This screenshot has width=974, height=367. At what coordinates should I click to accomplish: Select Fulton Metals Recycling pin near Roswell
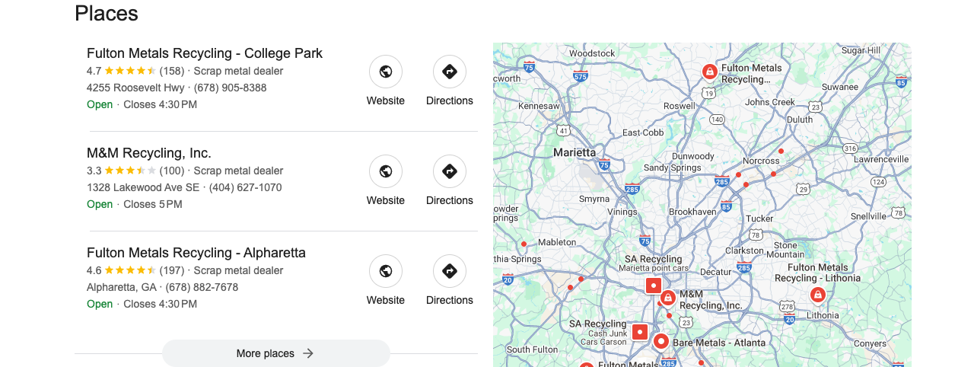(709, 72)
